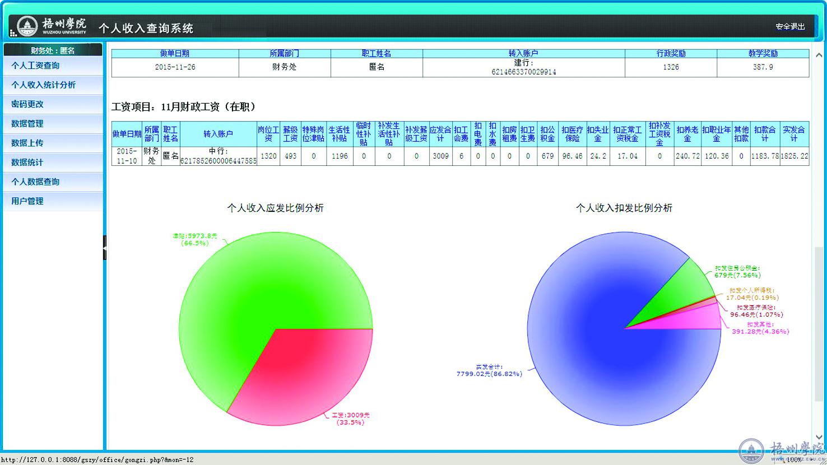Click the university watermark seal at bottom right
Screen dimensions: 827x465
751,450
